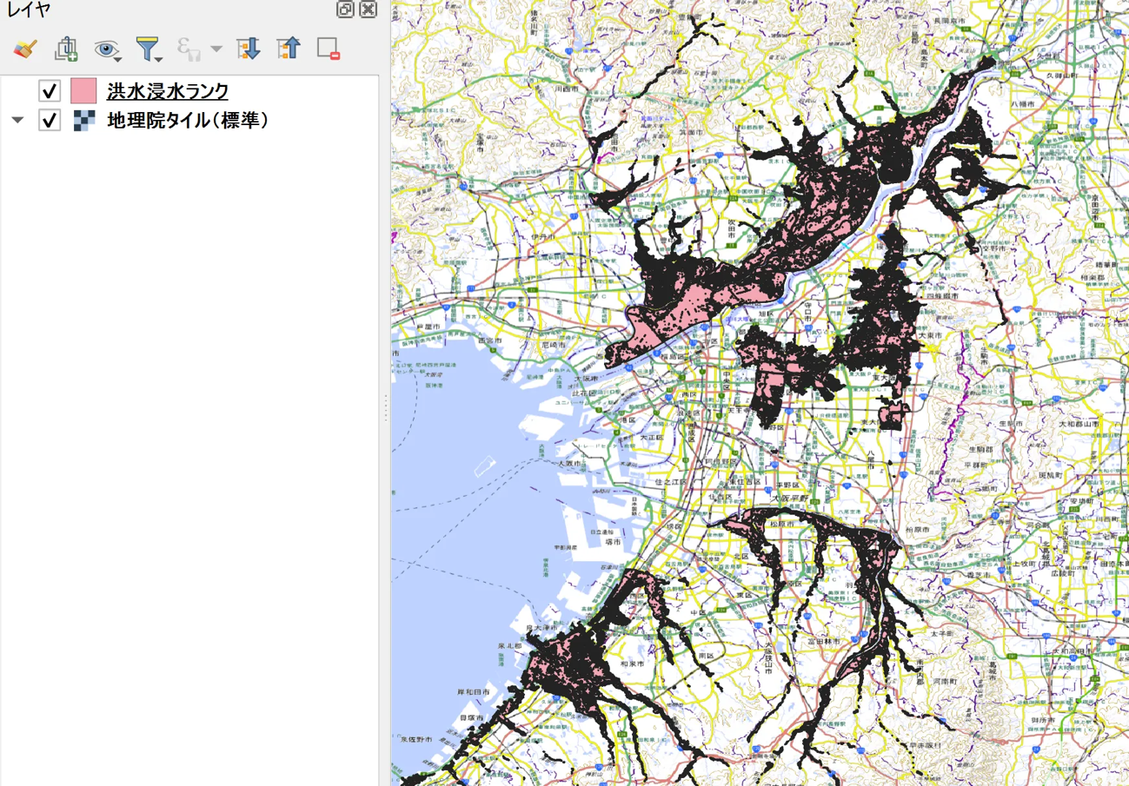Click the Filter Legend by Expression icon
Image resolution: width=1129 pixels, height=786 pixels.
point(189,49)
